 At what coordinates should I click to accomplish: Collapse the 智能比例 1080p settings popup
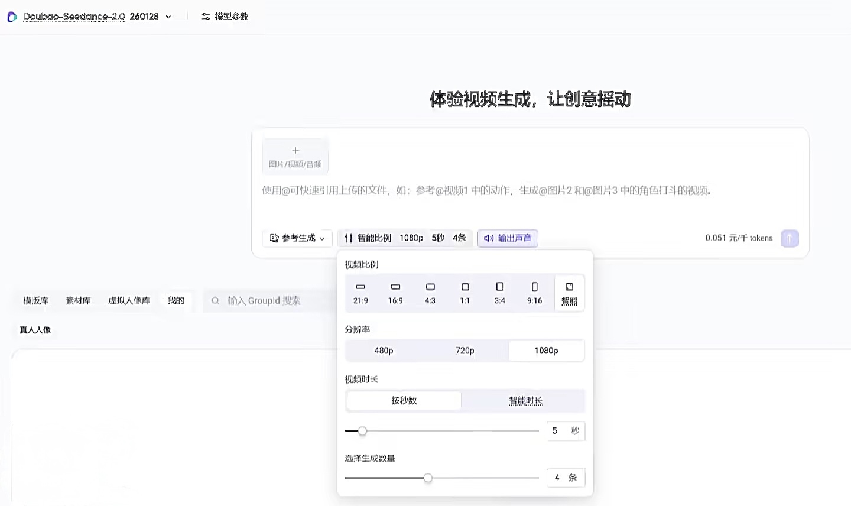pyautogui.click(x=405, y=238)
